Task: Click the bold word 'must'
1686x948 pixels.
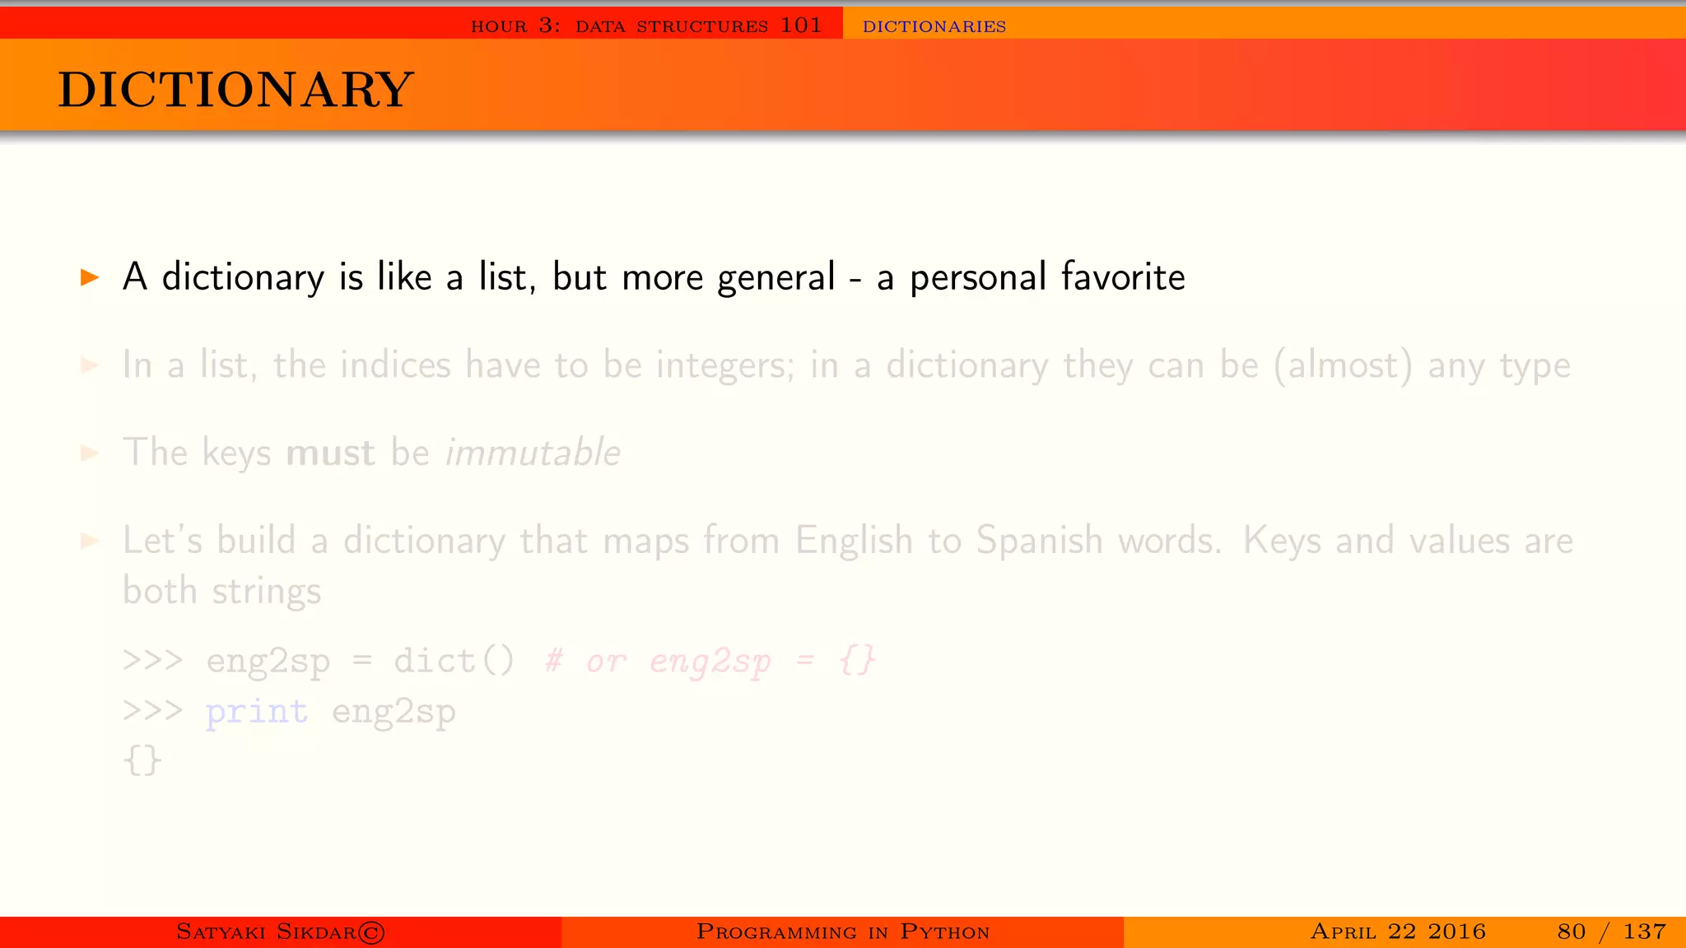Action: pos(330,453)
